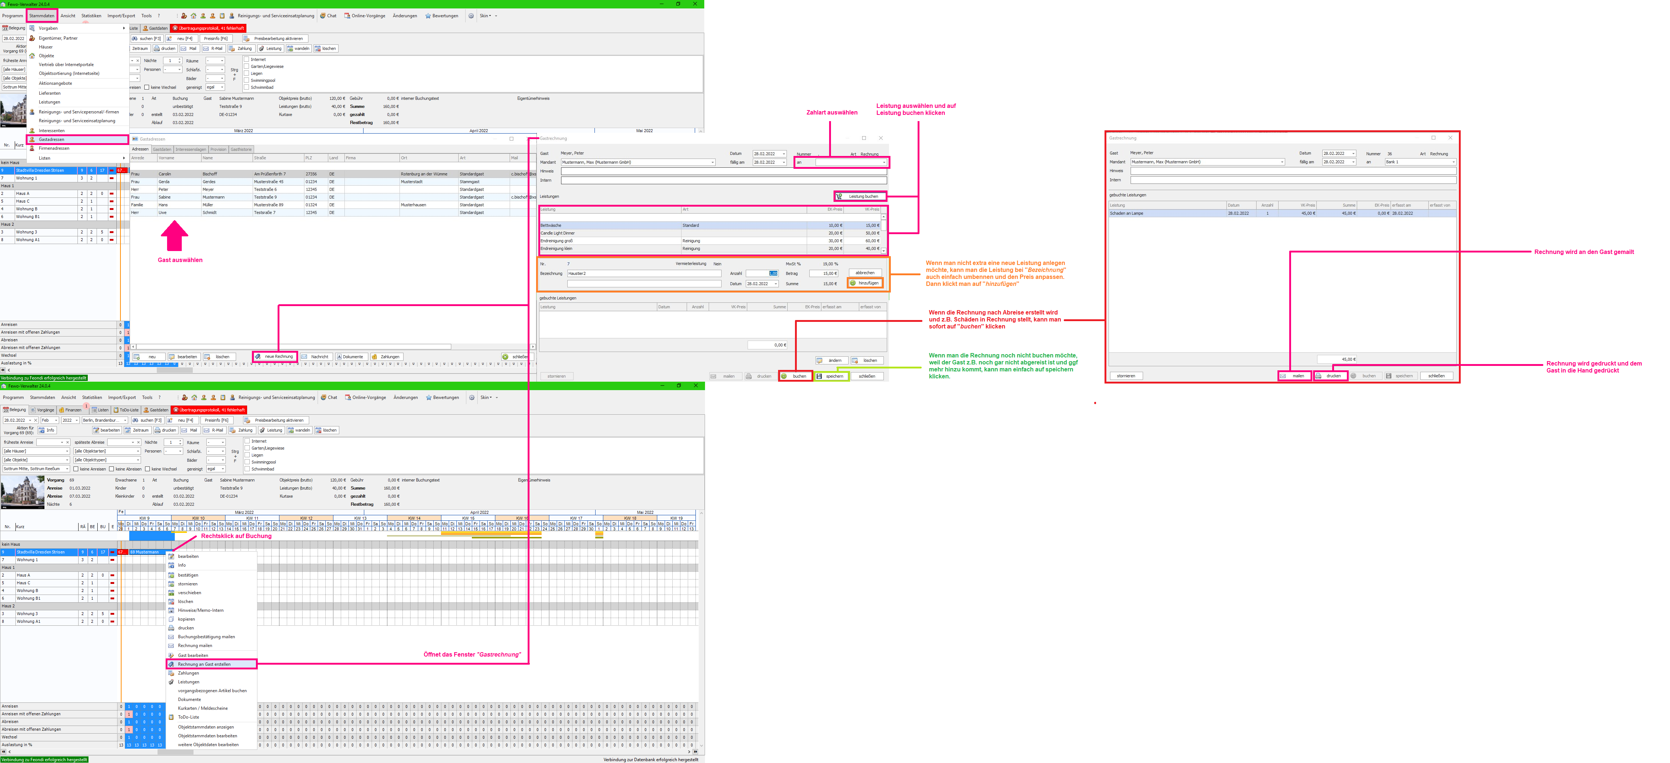This screenshot has height=763, width=1670.
Task: Open the empty 'an' payment dropdown in Gastrechnung
Action: 850,163
